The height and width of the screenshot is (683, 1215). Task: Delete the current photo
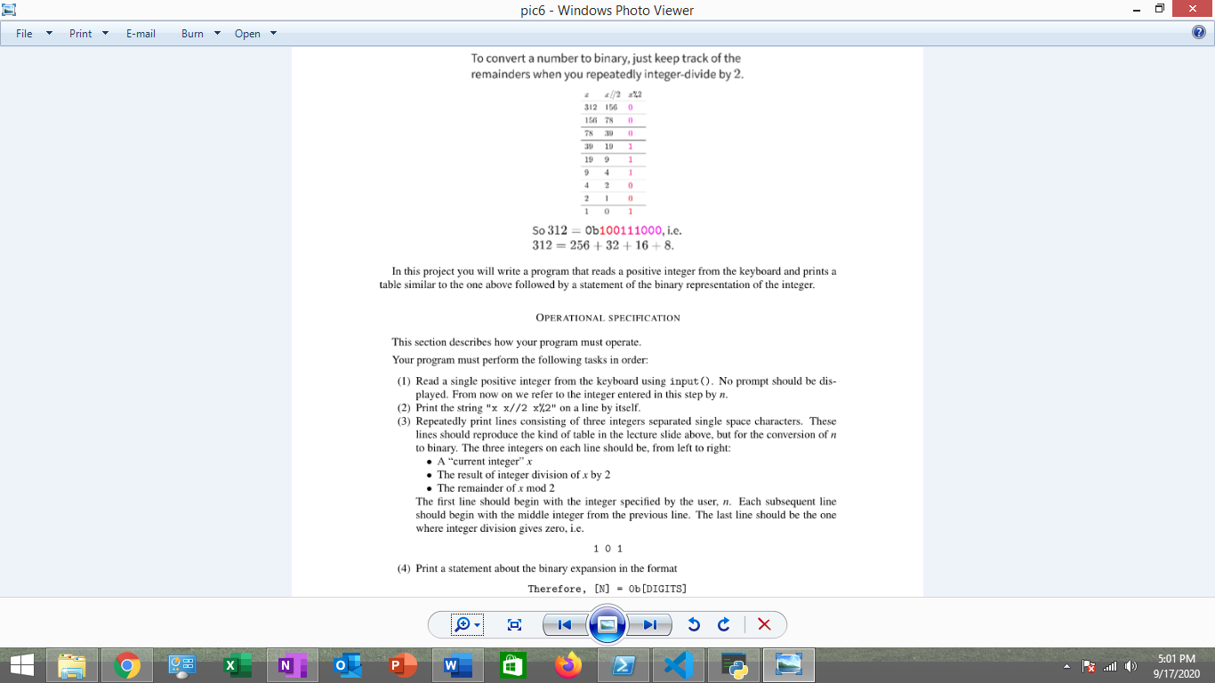click(x=763, y=624)
